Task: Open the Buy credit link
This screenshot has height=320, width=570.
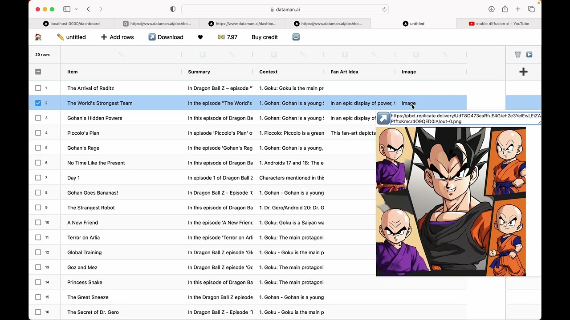Action: pyautogui.click(x=265, y=37)
